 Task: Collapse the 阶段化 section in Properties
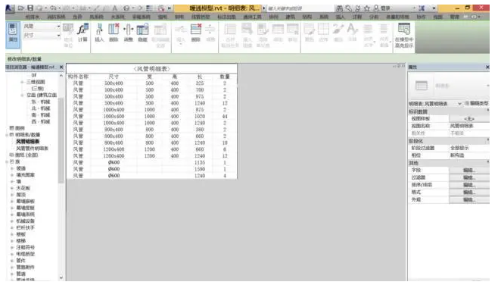[488, 140]
